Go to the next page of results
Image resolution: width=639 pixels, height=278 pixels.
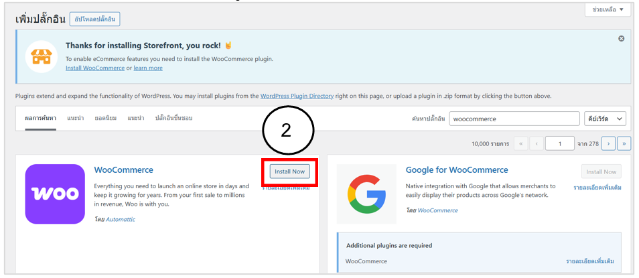click(x=608, y=143)
